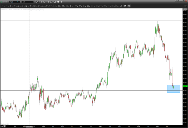Image resolution: width=188 pixels, height=128 pixels.
Task: Open the symbol dropdown arrow next to WMT
Action: (x=19, y=2)
